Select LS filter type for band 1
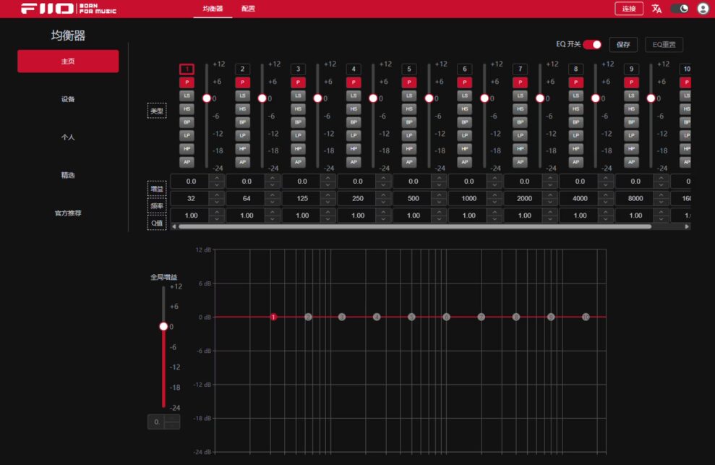 tap(187, 95)
